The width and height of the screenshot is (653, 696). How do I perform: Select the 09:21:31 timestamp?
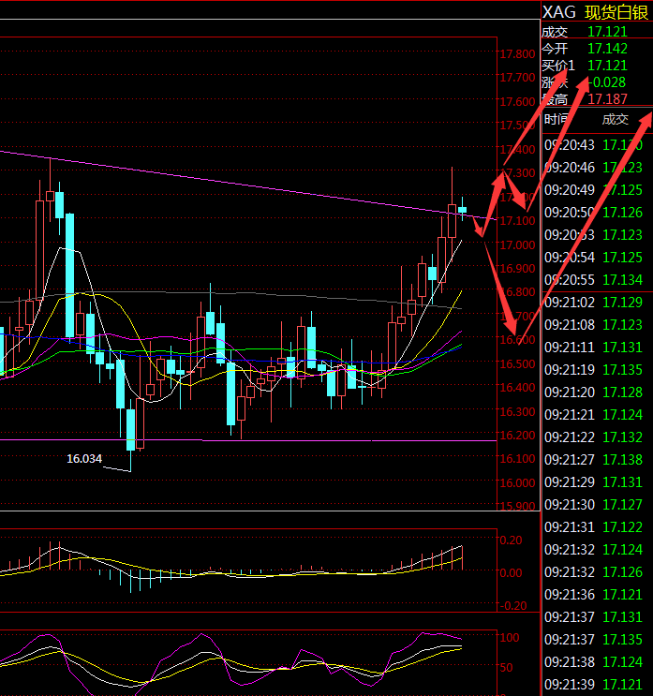[x=570, y=526]
